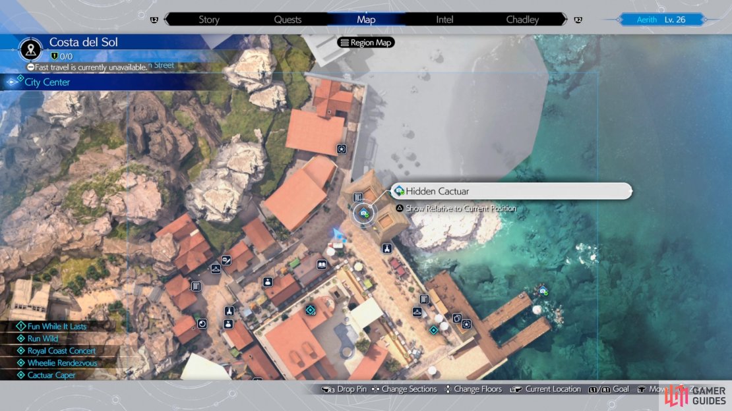
Task: Select the cactuar camera marker in the sea by the pier
Action: coord(543,291)
